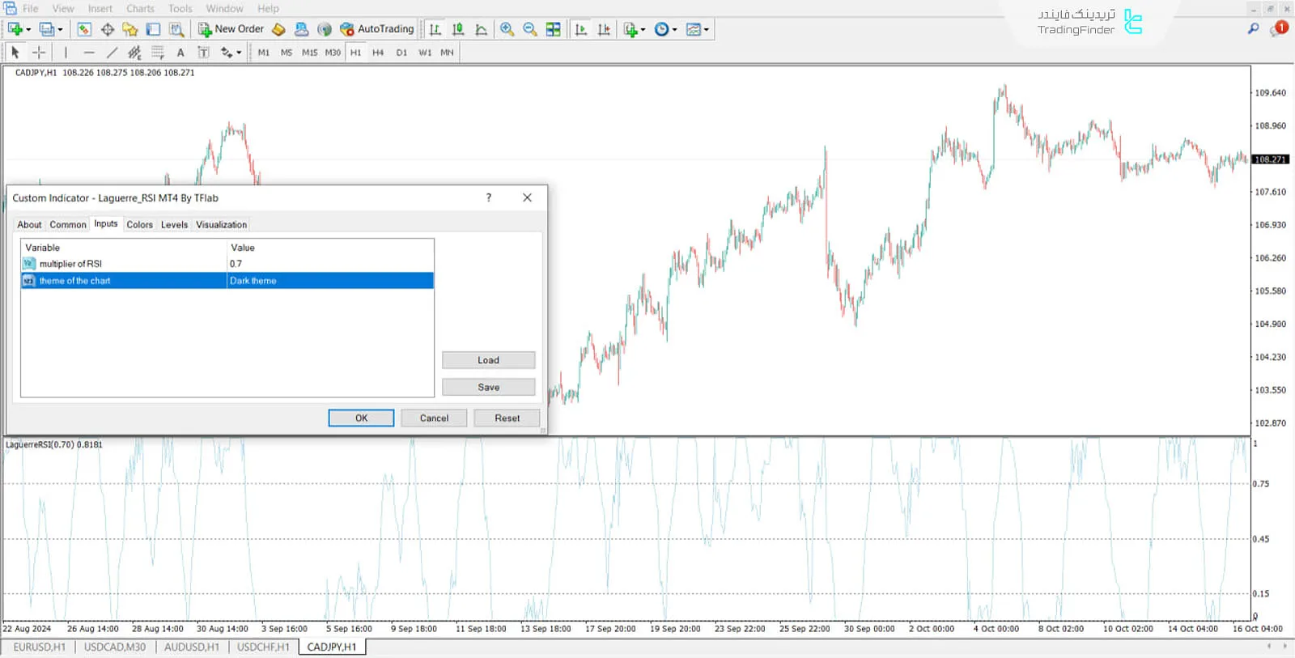The height and width of the screenshot is (658, 1295).
Task: Switch chart to candlestick mode
Action: coord(458,29)
